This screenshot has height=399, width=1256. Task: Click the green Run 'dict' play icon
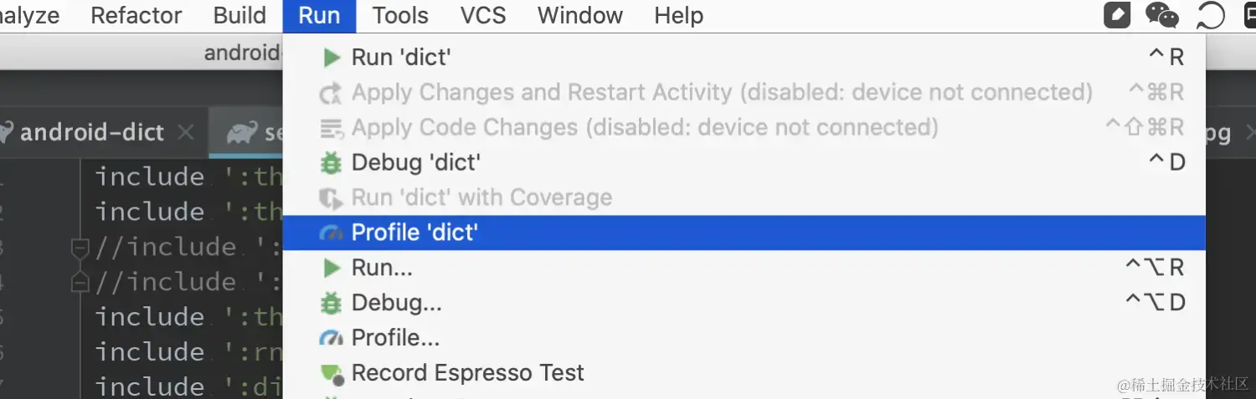(x=332, y=57)
